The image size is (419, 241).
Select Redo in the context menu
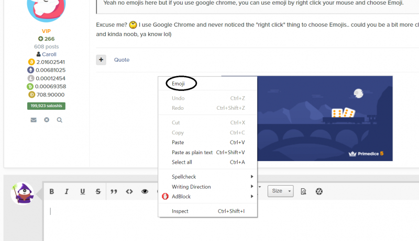[x=208, y=108]
